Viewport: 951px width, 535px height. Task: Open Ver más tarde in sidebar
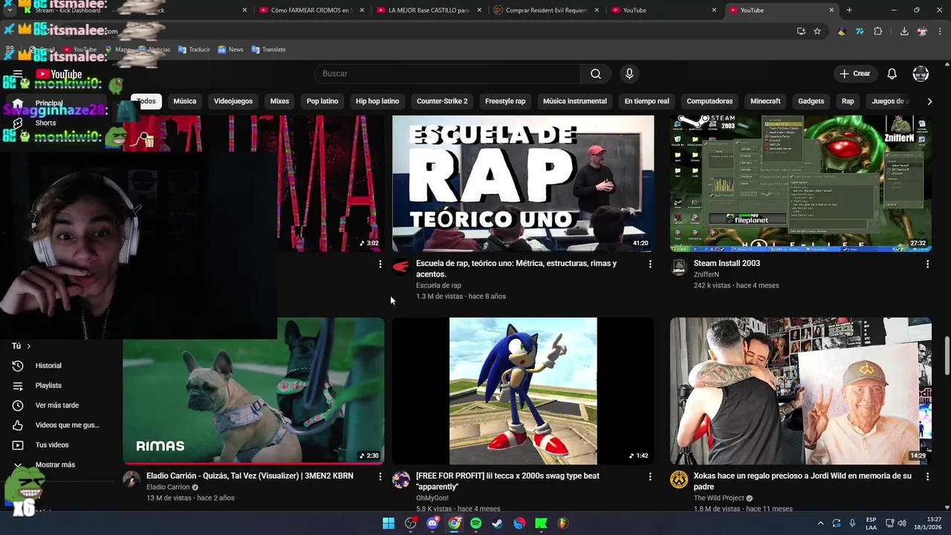(x=59, y=405)
